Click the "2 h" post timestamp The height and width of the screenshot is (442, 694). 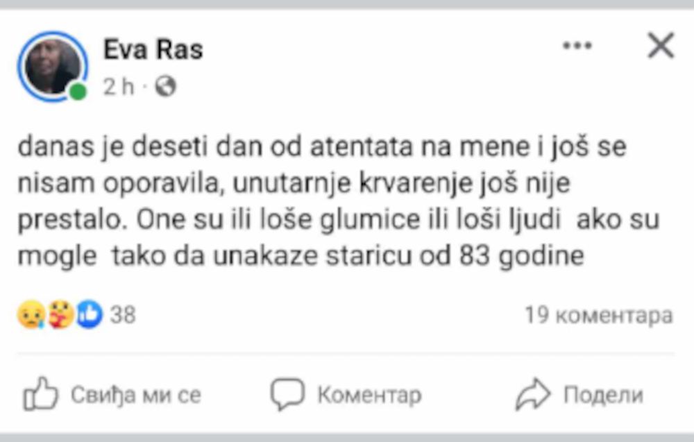click(x=119, y=87)
